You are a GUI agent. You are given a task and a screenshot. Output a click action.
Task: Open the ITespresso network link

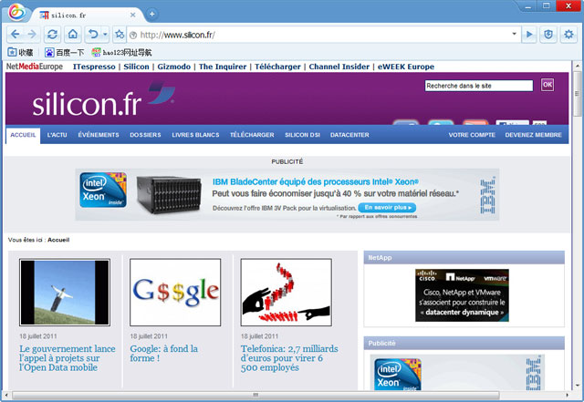pyautogui.click(x=94, y=67)
